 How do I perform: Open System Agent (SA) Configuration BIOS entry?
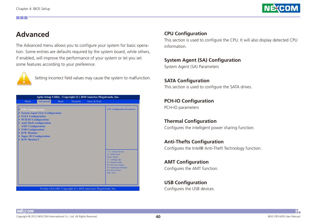point(41,113)
